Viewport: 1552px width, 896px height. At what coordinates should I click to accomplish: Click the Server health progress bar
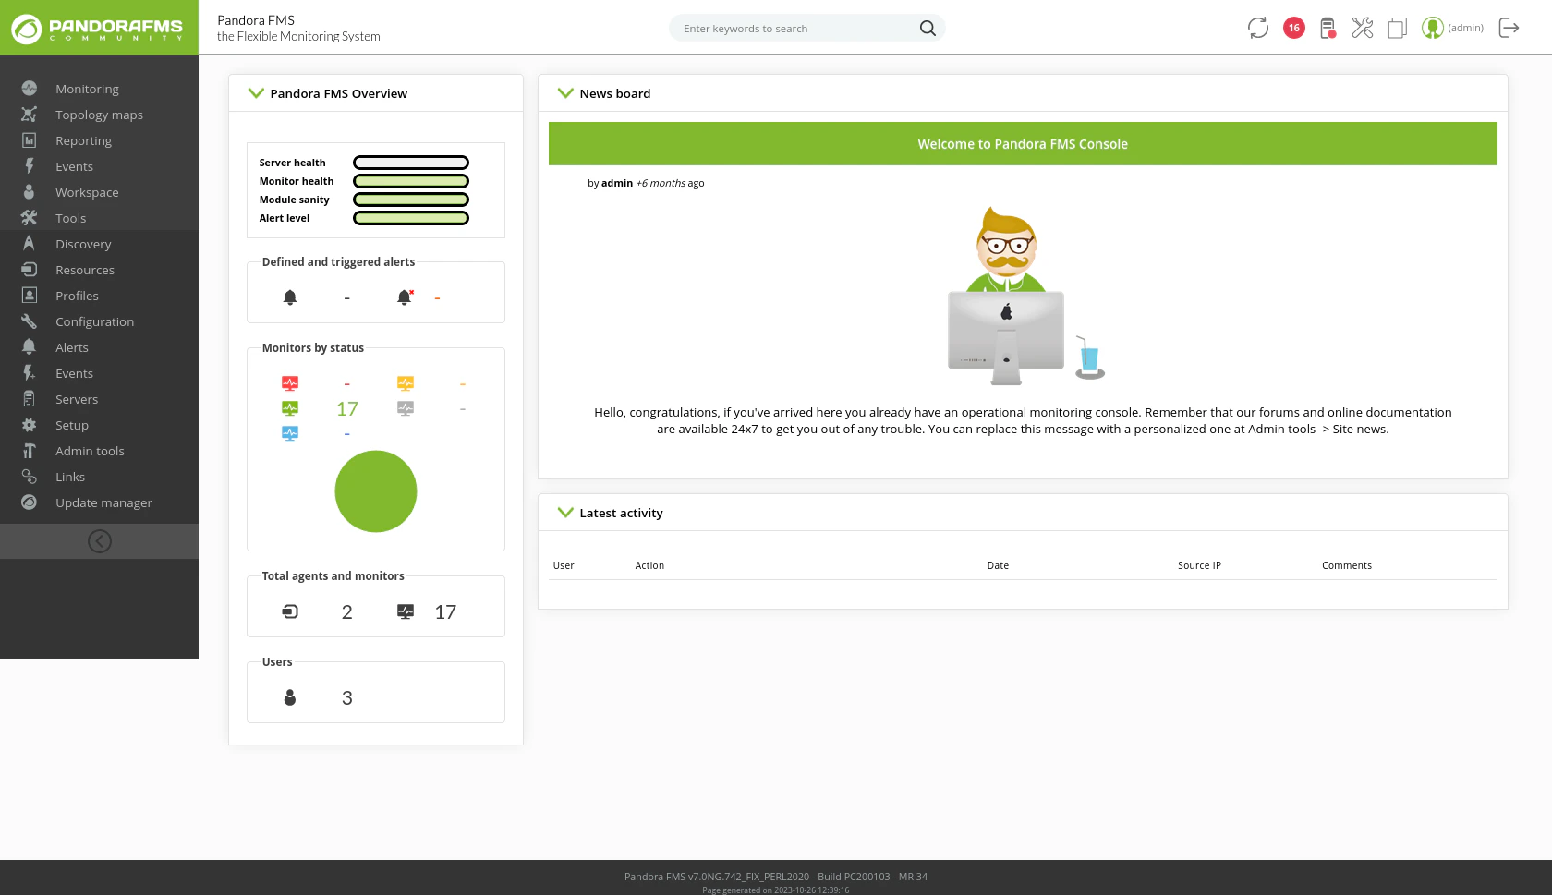[x=411, y=163]
